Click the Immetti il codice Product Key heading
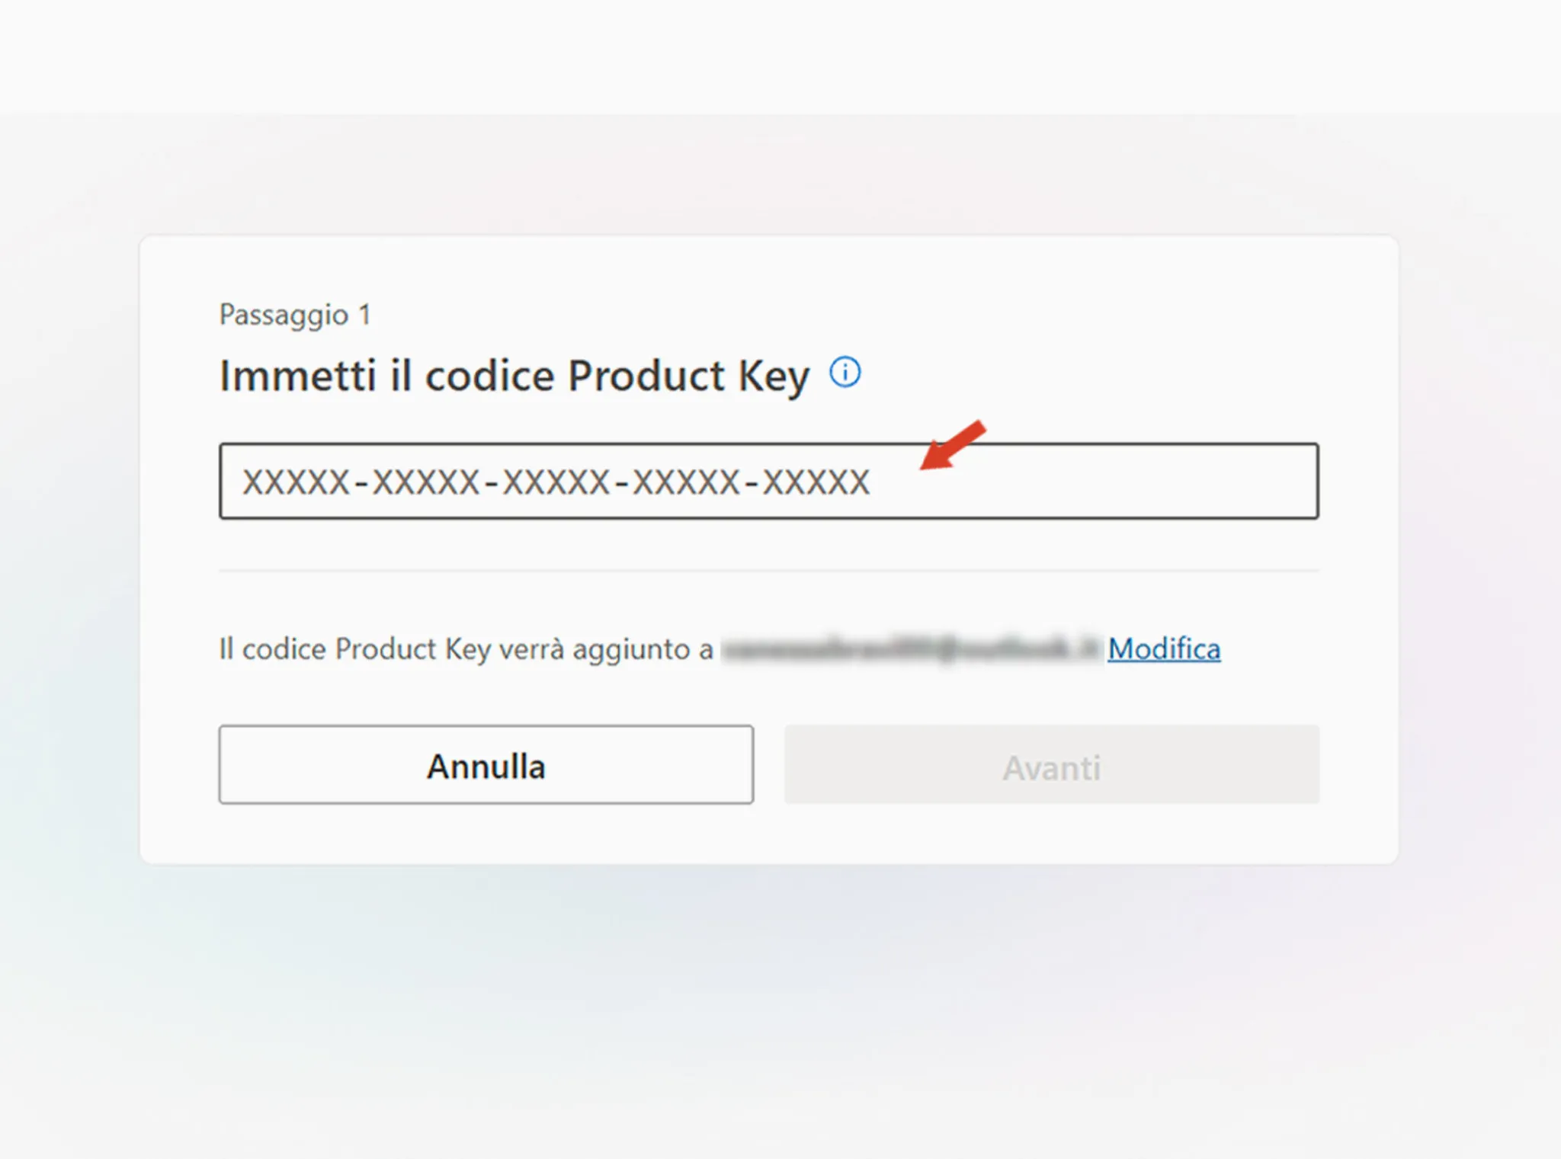1561x1159 pixels. (x=514, y=374)
